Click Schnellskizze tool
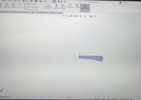This screenshot has width=141, height=100. tap(70, 6)
